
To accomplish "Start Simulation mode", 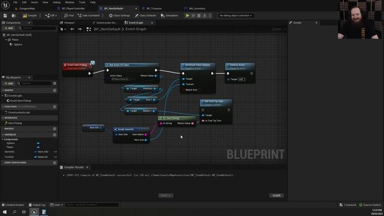I will pos(169,16).
